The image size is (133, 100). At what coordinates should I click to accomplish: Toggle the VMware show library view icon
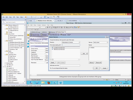coord(45,17)
